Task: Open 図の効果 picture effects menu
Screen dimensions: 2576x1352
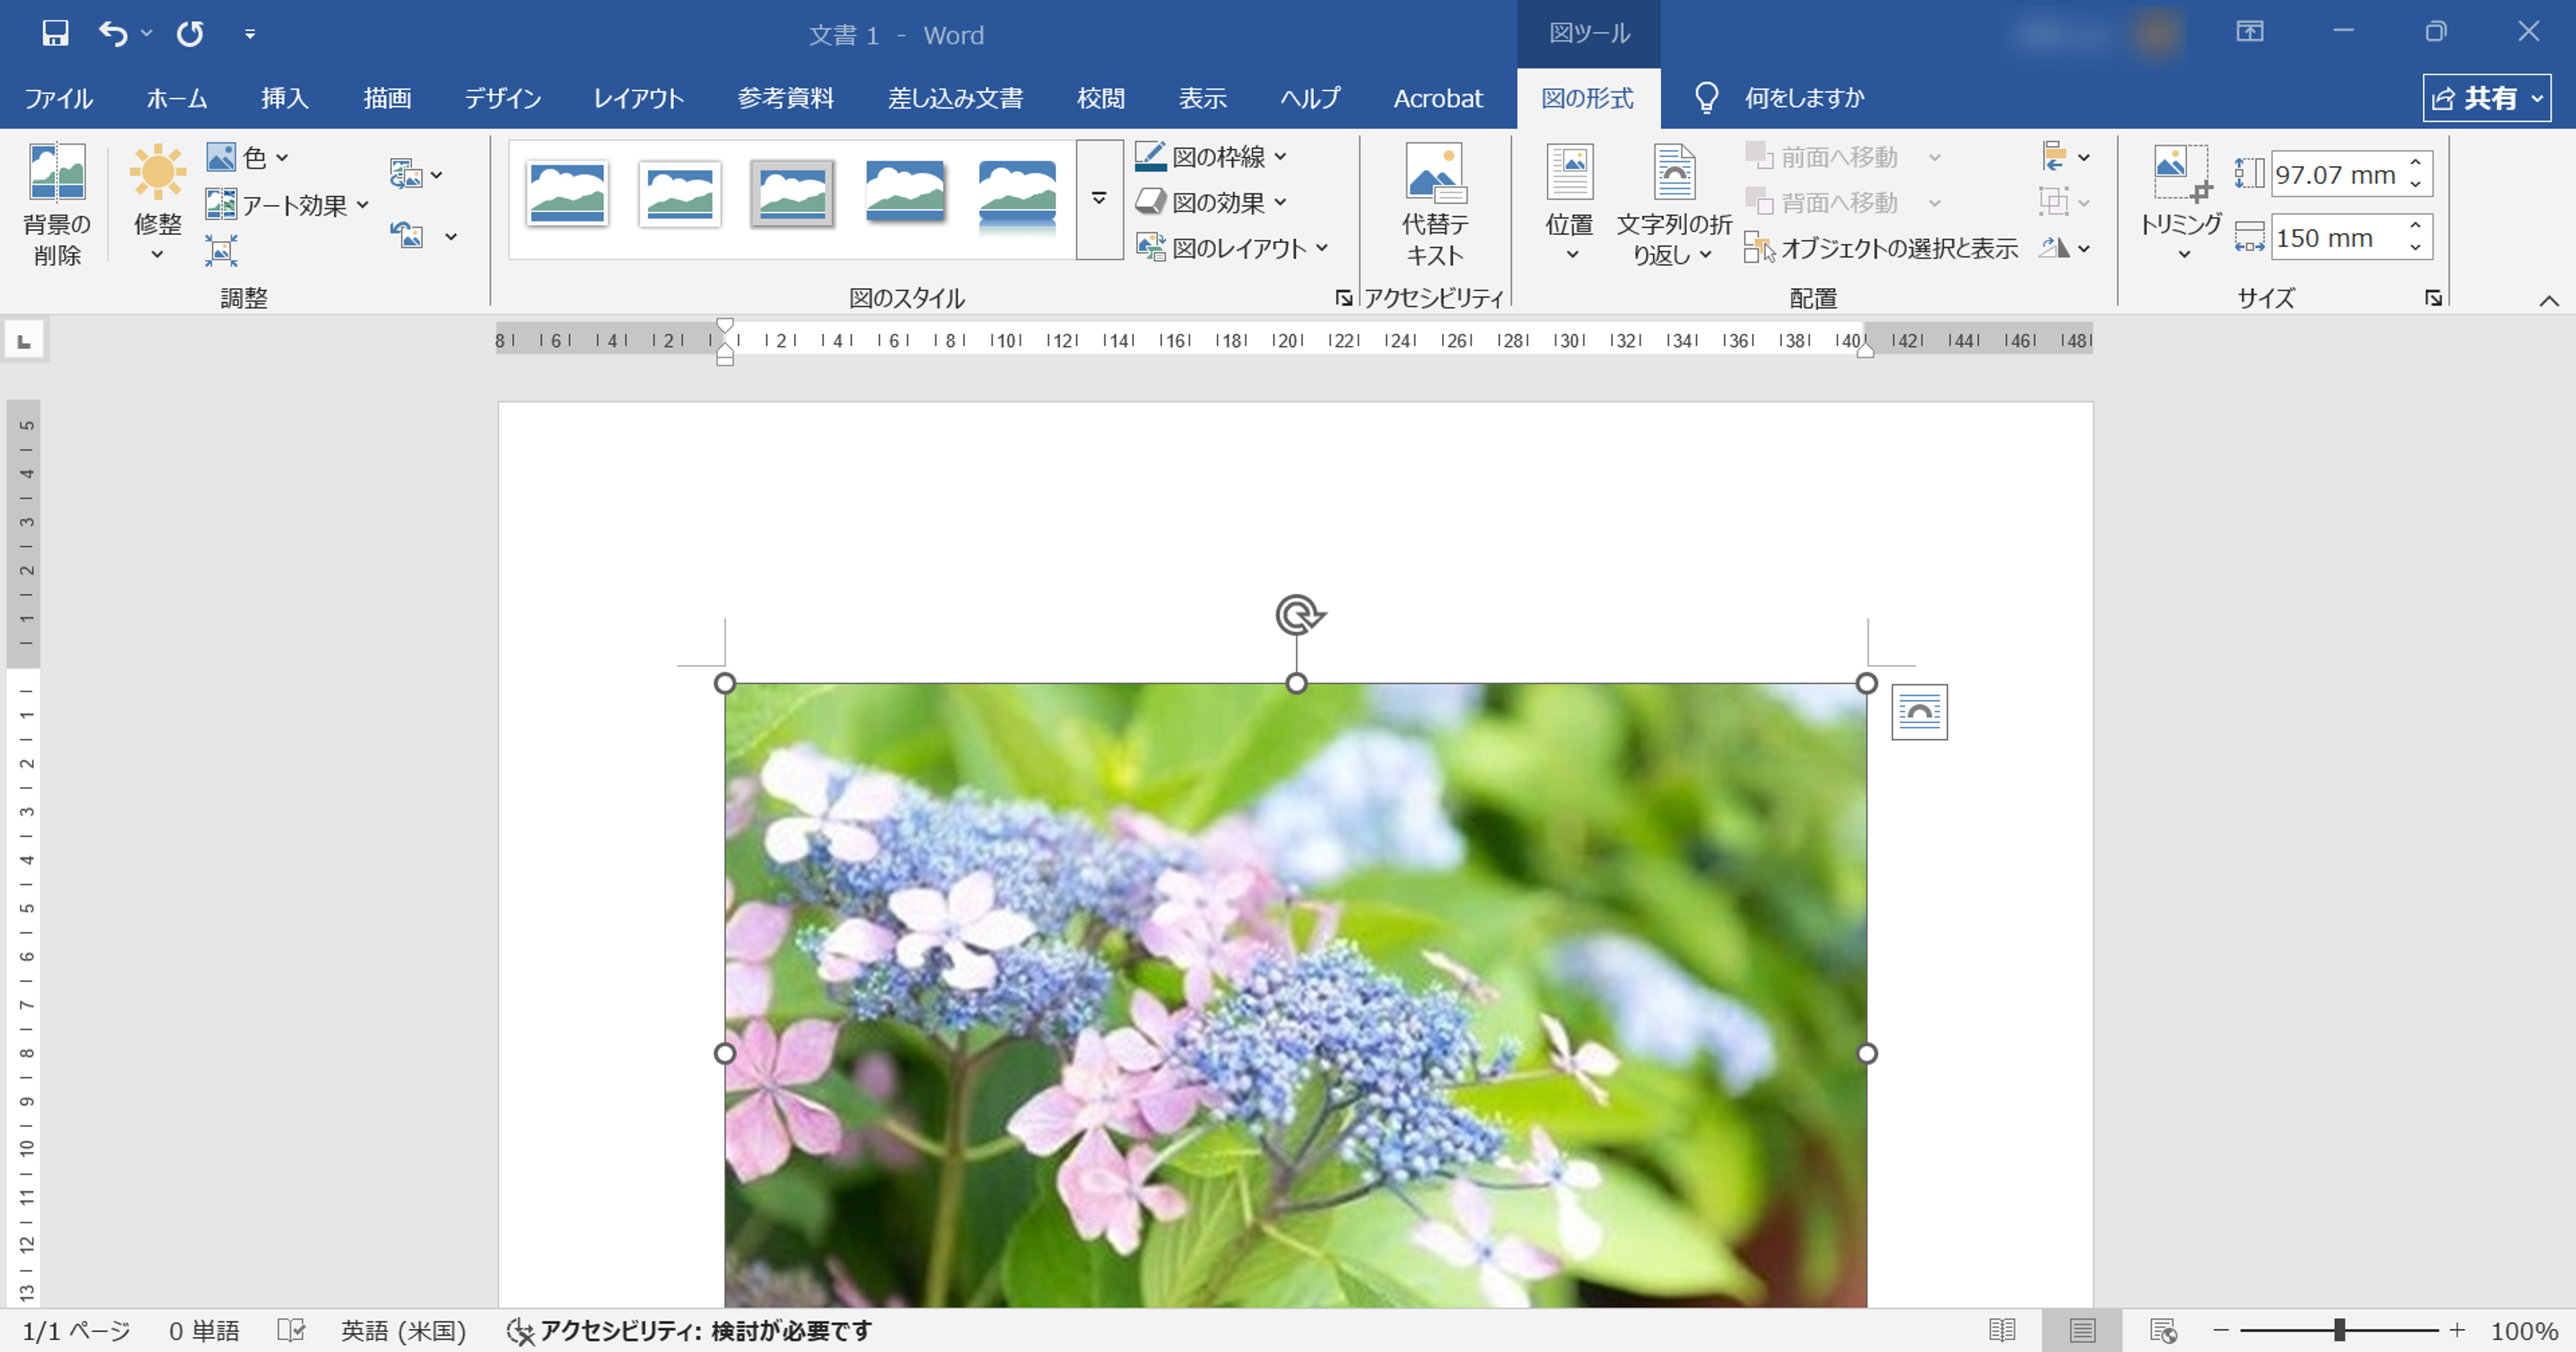Action: point(1211,203)
